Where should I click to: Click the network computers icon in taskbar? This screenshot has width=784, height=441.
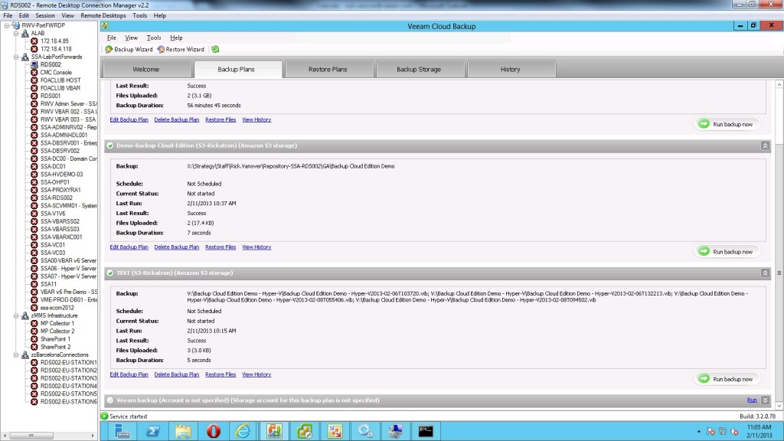tap(395, 431)
